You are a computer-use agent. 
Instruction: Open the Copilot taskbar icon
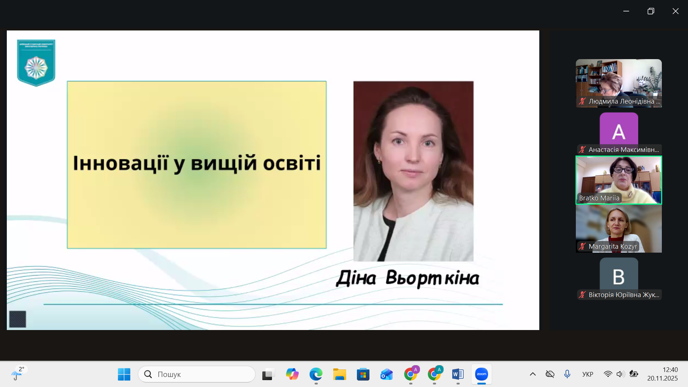click(292, 374)
